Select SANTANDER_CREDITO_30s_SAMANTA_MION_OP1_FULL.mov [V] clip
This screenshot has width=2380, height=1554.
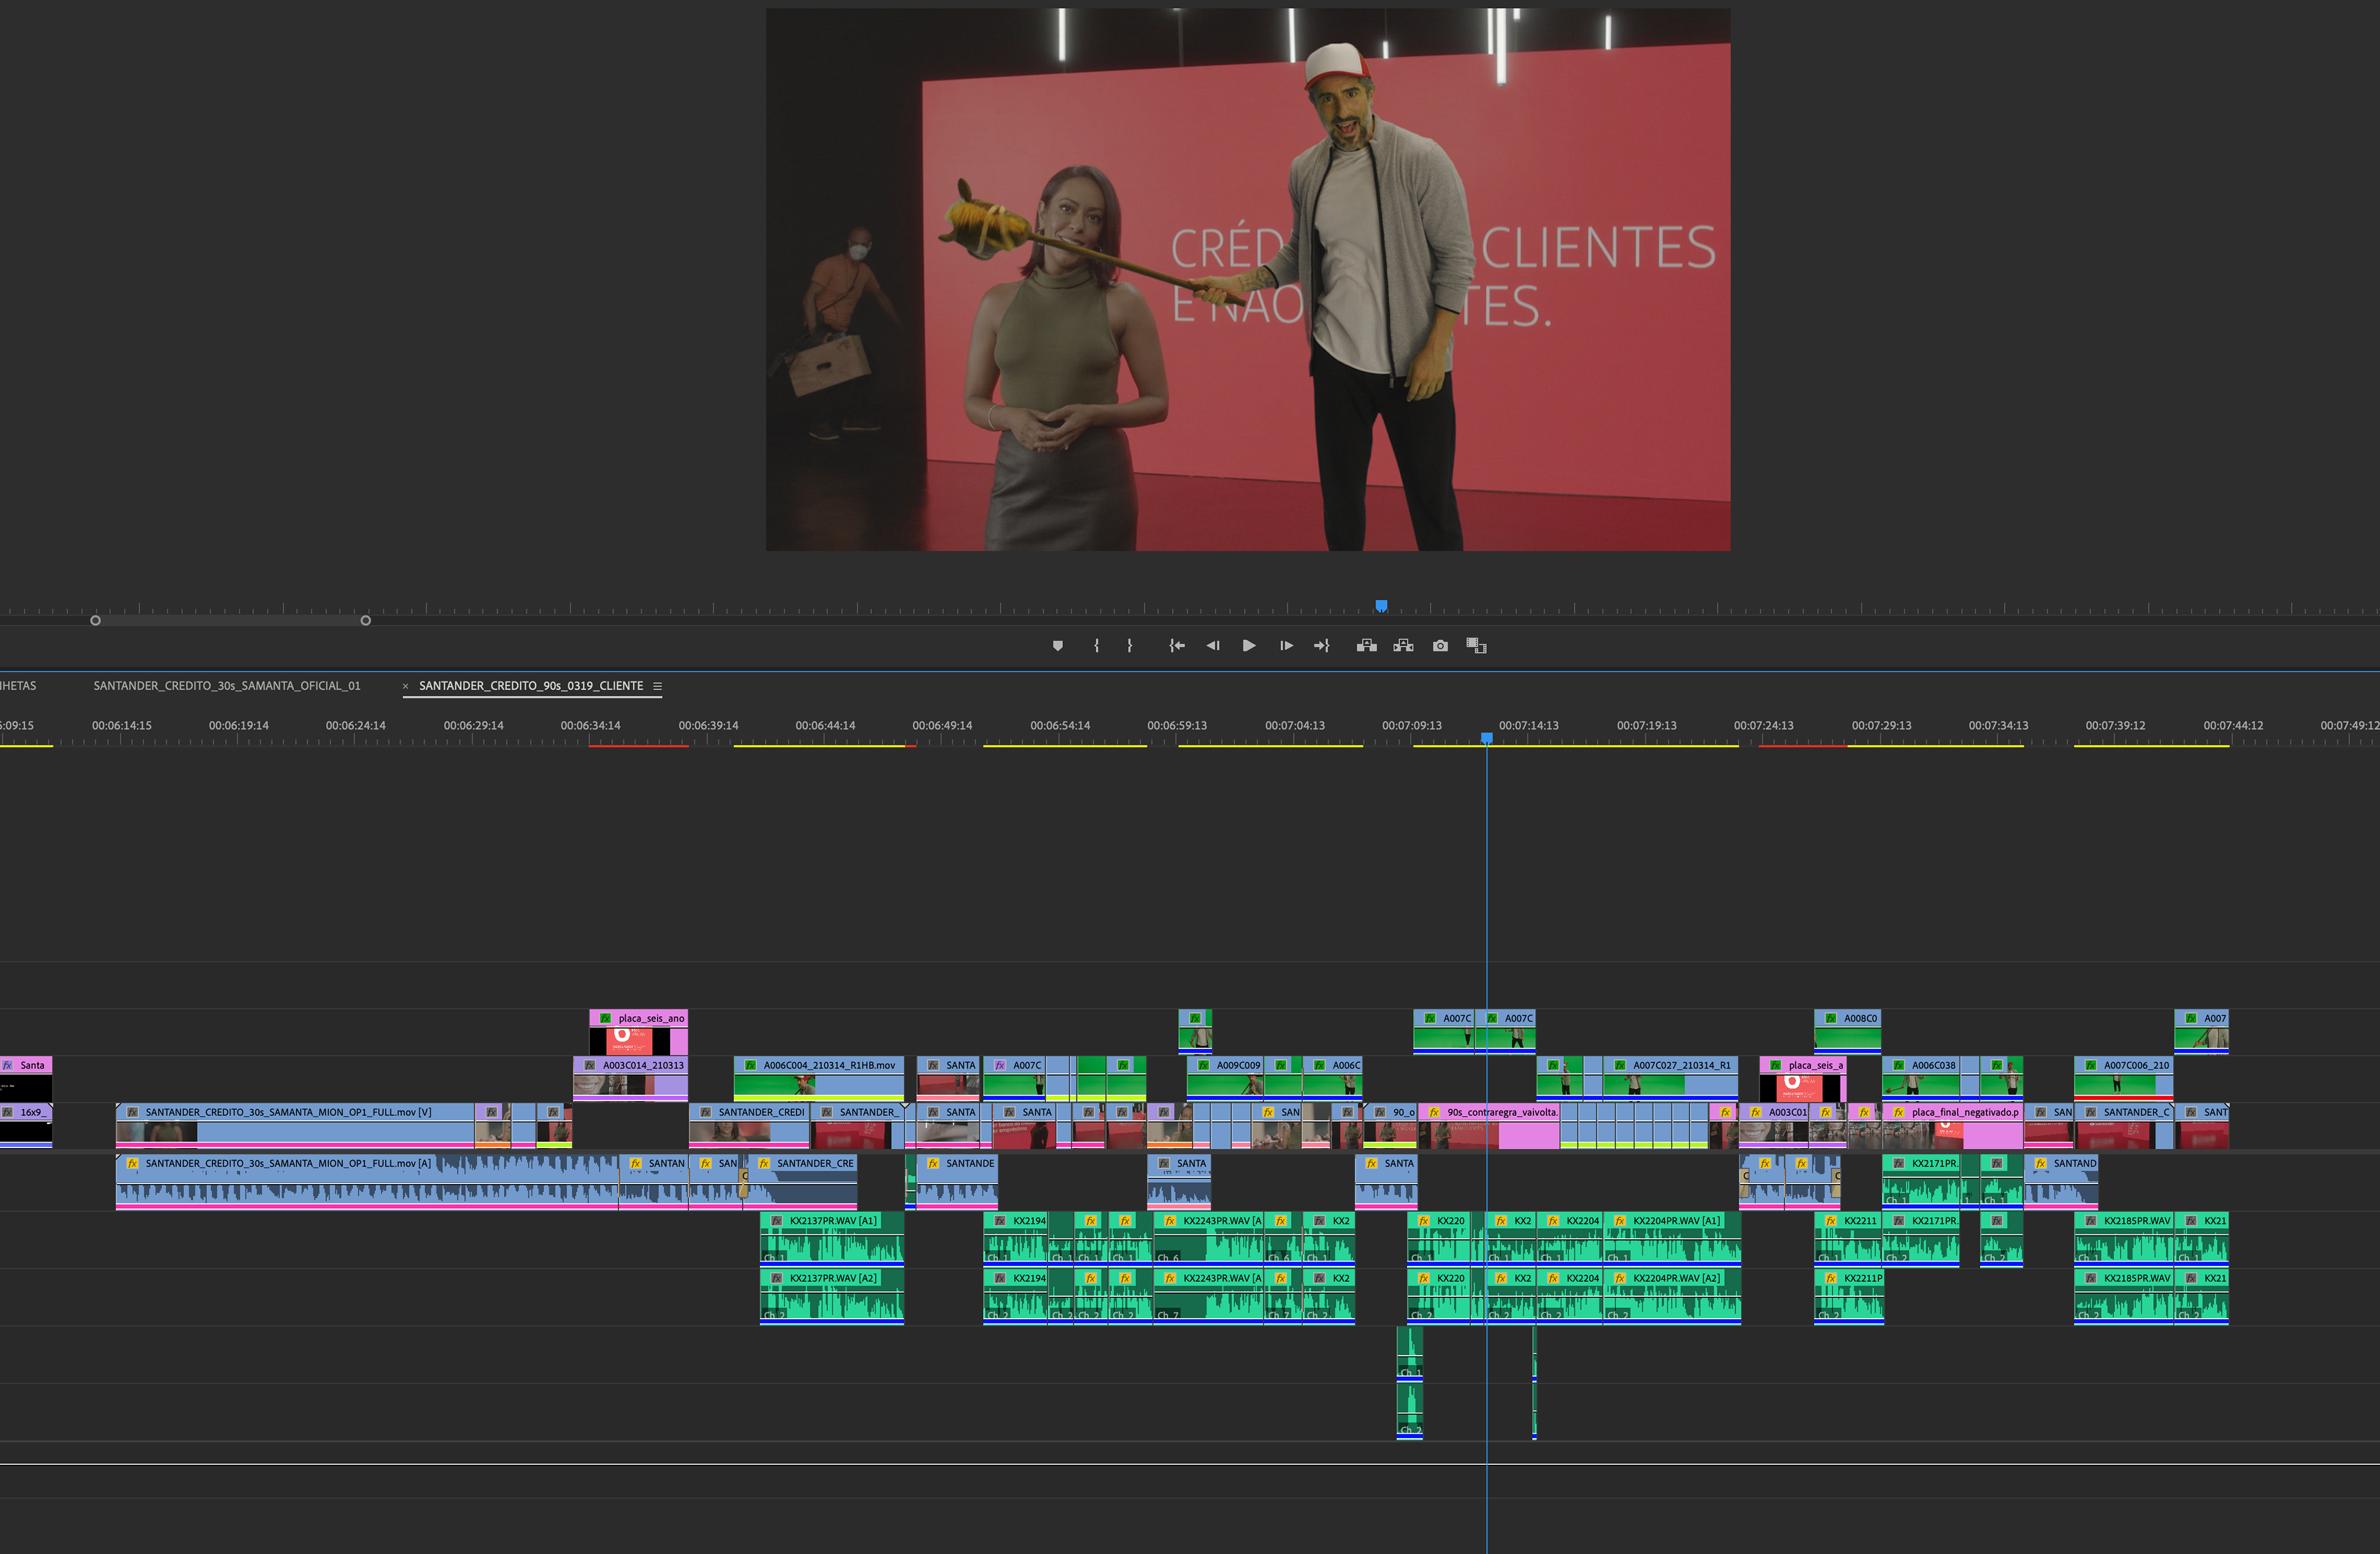click(294, 1126)
